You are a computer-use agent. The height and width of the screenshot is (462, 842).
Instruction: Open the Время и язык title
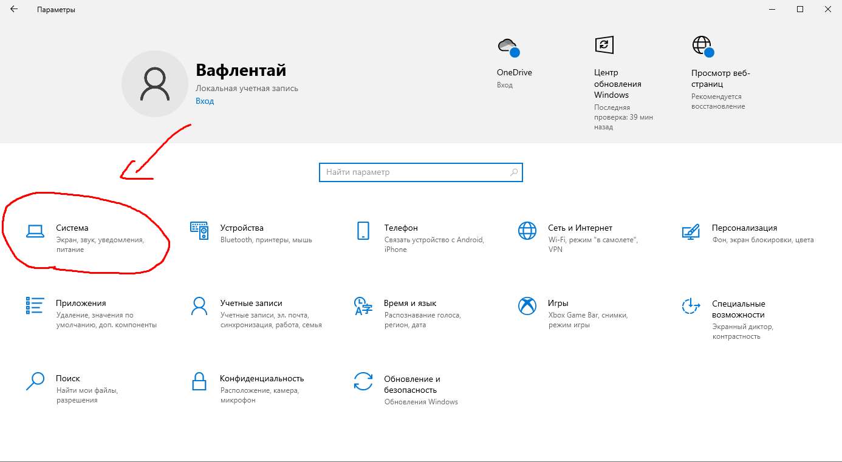(x=410, y=303)
